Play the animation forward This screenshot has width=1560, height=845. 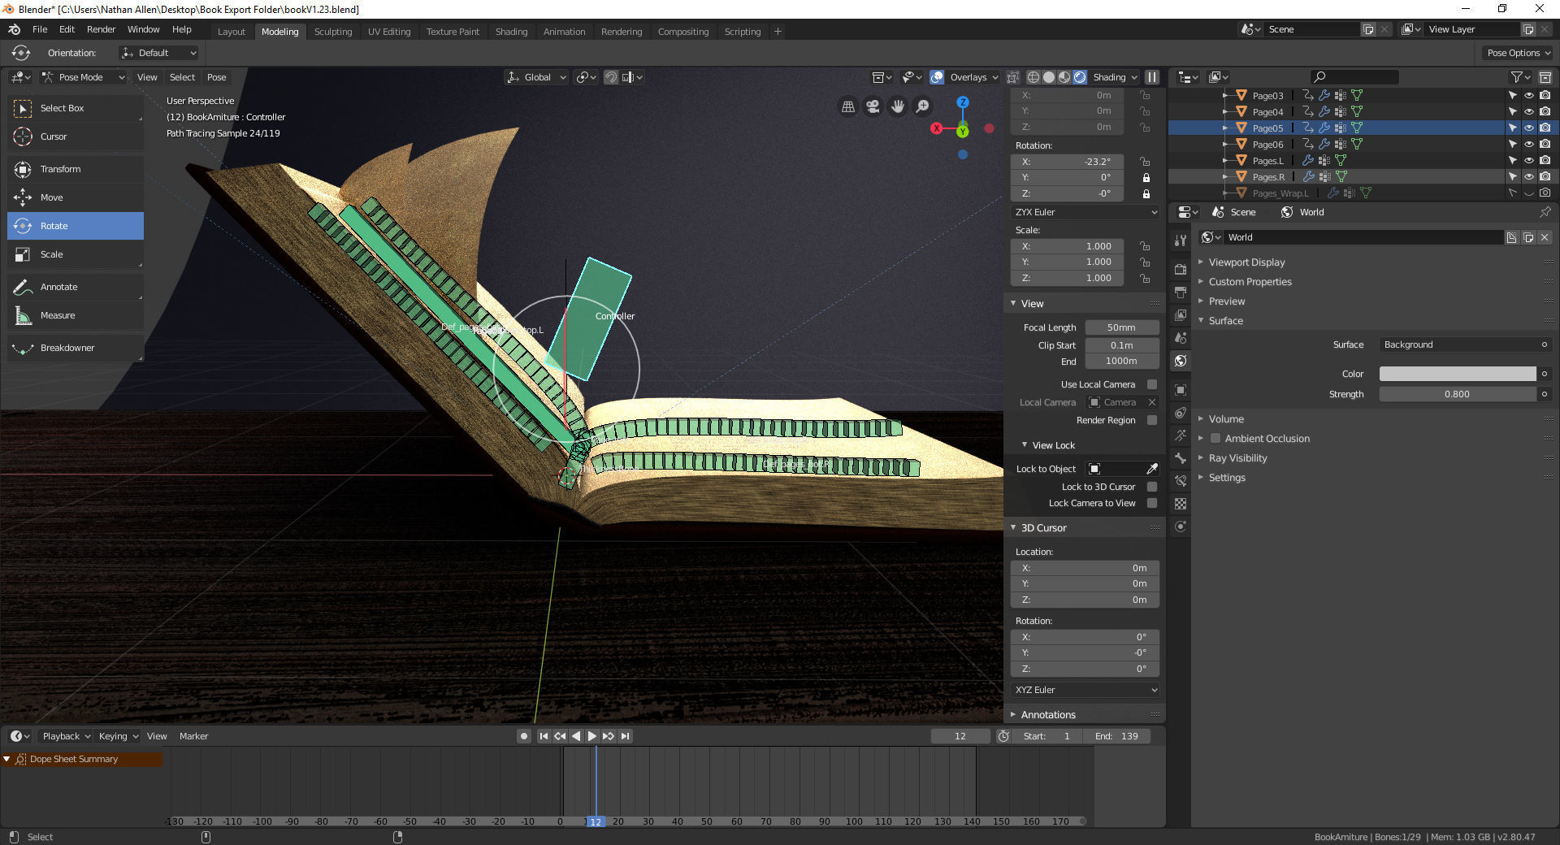pos(592,736)
